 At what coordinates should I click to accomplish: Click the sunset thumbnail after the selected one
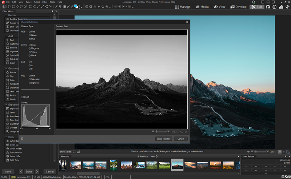tap(190, 165)
